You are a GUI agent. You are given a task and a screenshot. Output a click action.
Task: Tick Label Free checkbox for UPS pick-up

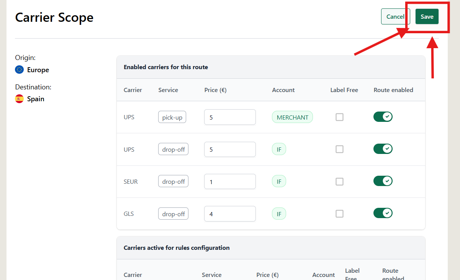point(339,117)
